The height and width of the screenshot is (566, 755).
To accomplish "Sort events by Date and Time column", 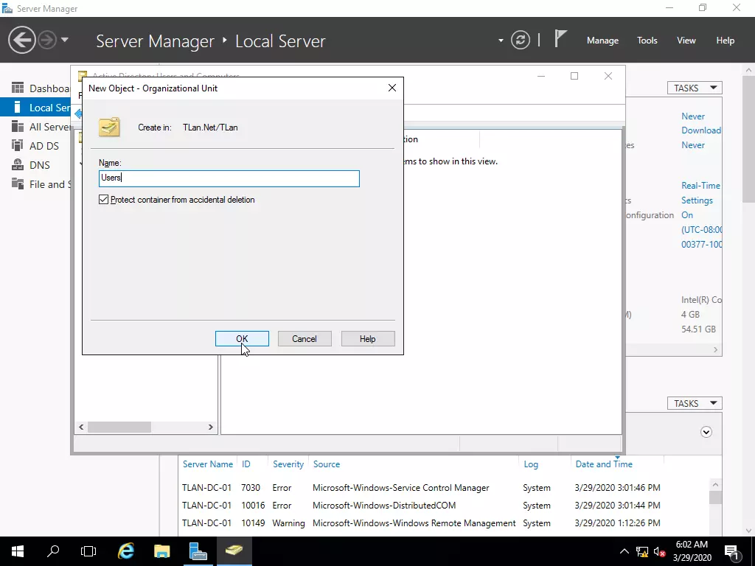I will click(x=604, y=464).
